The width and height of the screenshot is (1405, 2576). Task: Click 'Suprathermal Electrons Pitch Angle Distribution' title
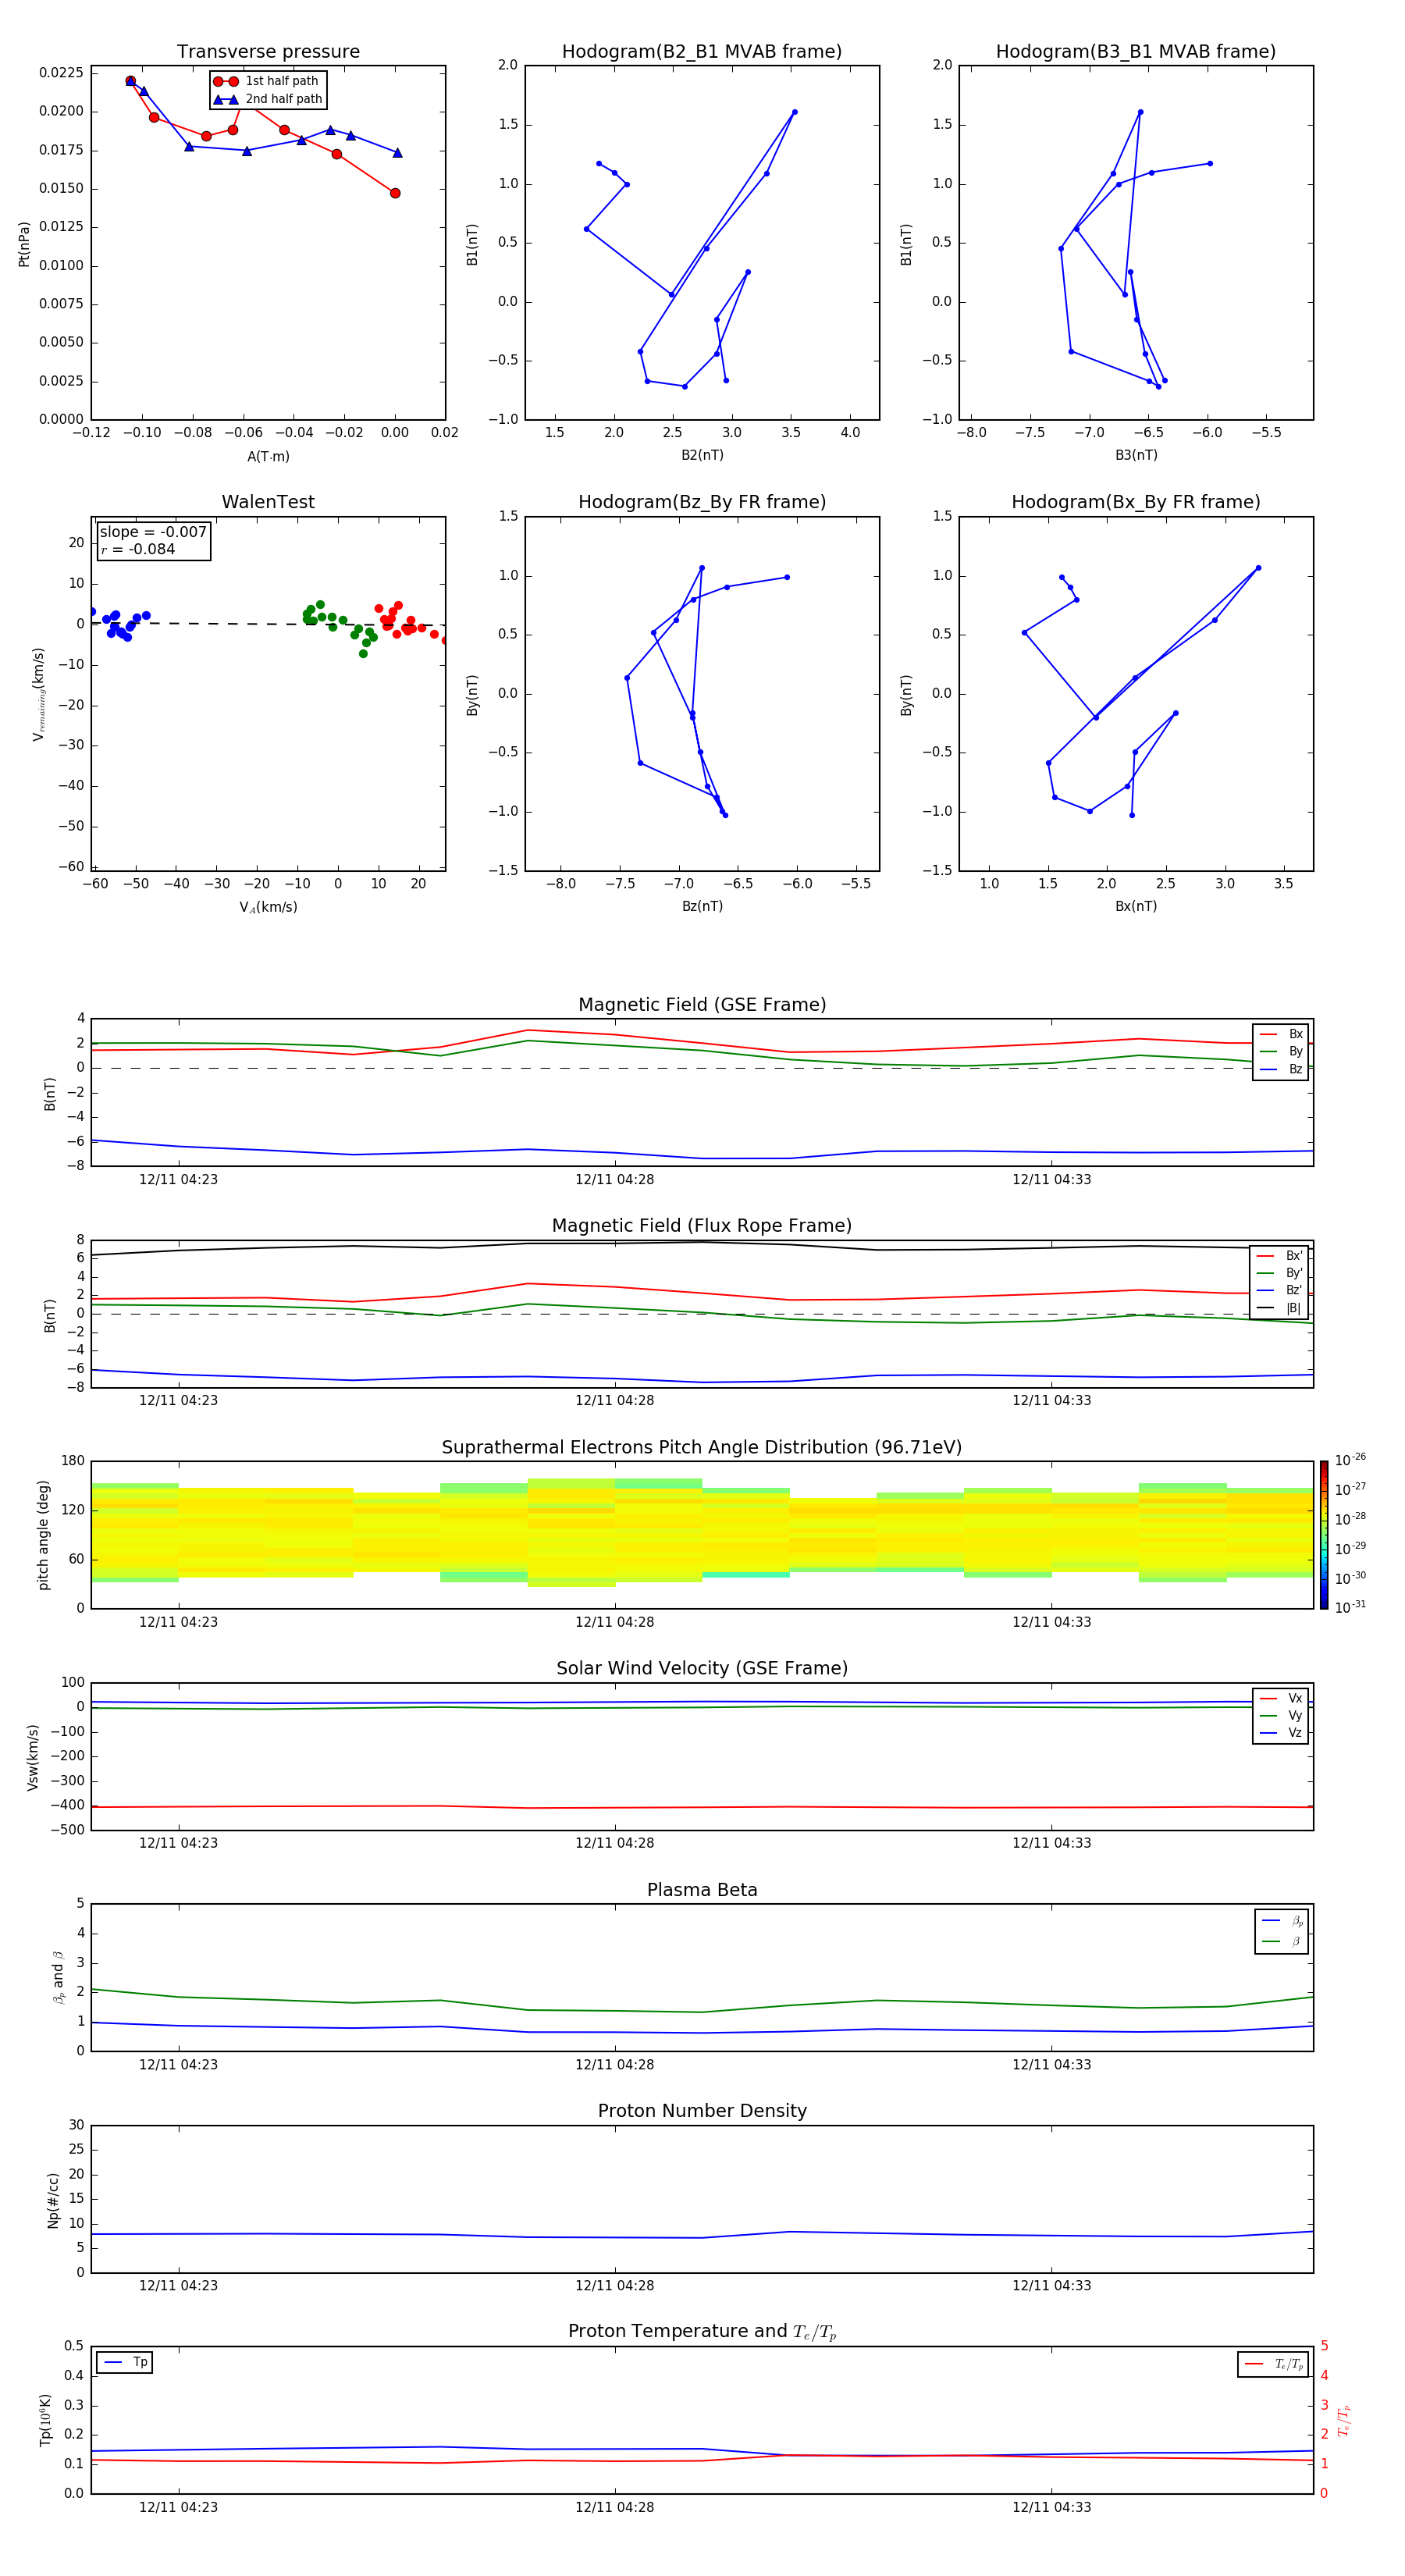point(702,1448)
